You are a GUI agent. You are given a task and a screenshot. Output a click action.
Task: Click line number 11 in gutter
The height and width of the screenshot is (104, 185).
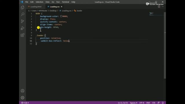tap(31, 41)
